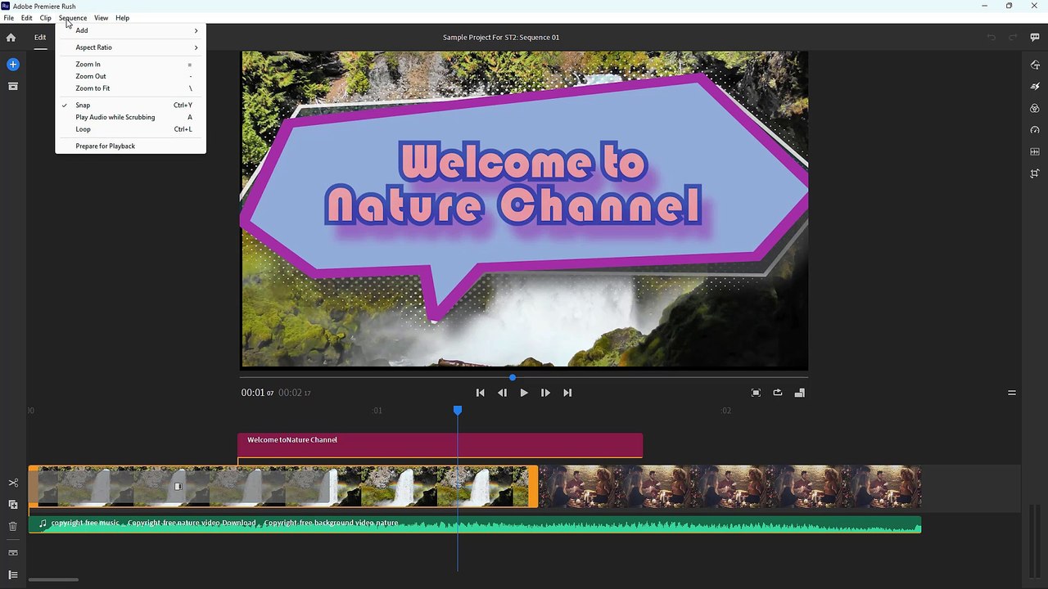Image resolution: width=1048 pixels, height=589 pixels.
Task: Open the Color panel icon
Action: [1035, 108]
